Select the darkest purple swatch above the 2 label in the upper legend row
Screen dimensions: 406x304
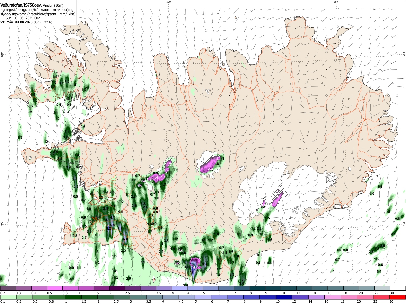click(x=117, y=288)
